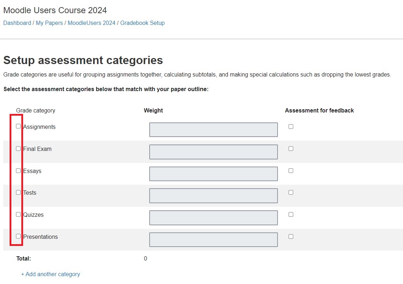Click the Assignments weight input field

(213, 130)
